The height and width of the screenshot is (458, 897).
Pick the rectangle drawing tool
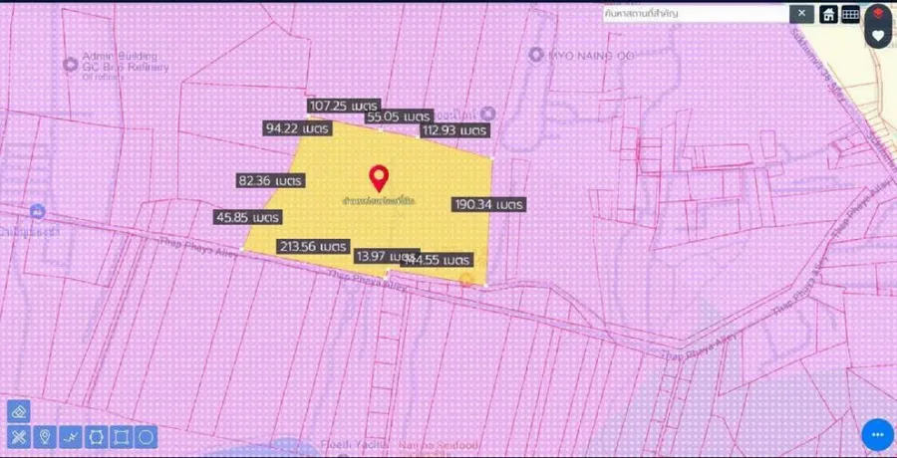pos(122,437)
